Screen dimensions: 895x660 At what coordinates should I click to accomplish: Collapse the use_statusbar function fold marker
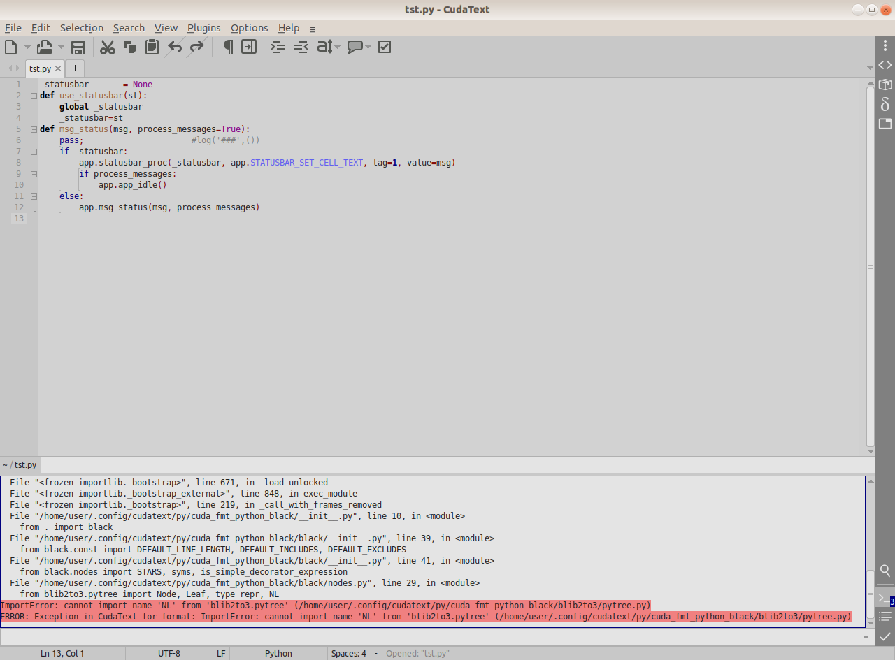tap(34, 95)
